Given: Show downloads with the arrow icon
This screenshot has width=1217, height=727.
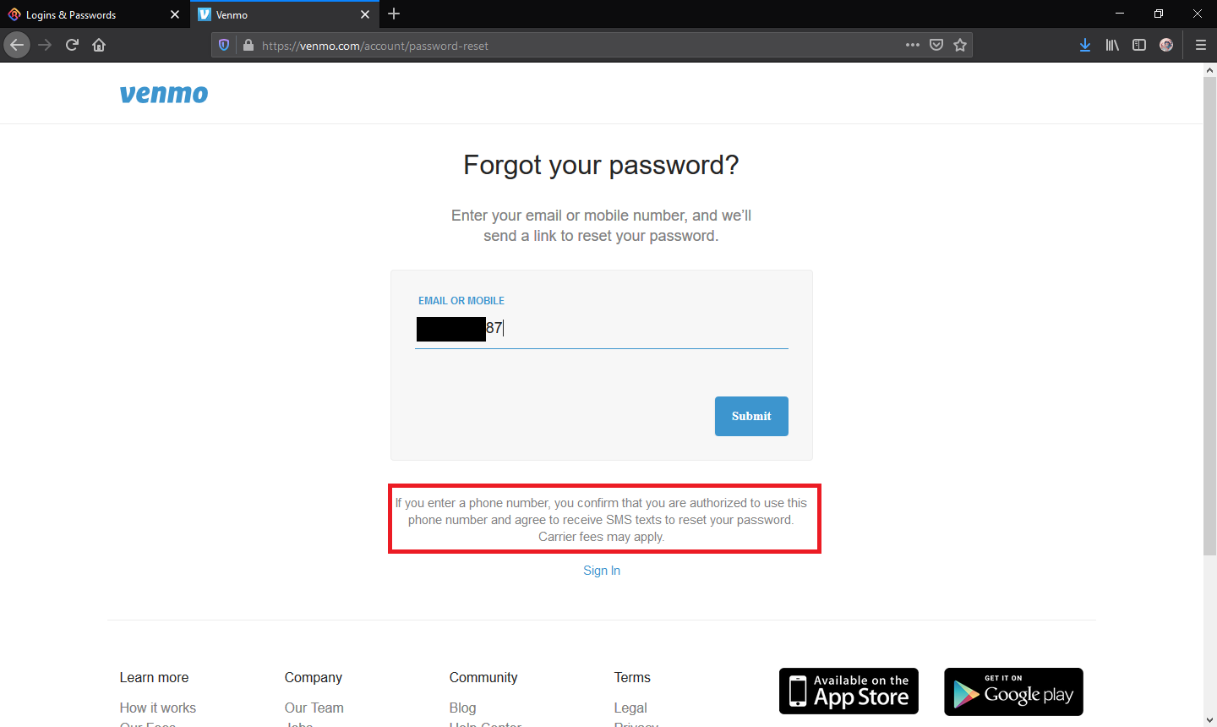Looking at the screenshot, I should 1085,45.
